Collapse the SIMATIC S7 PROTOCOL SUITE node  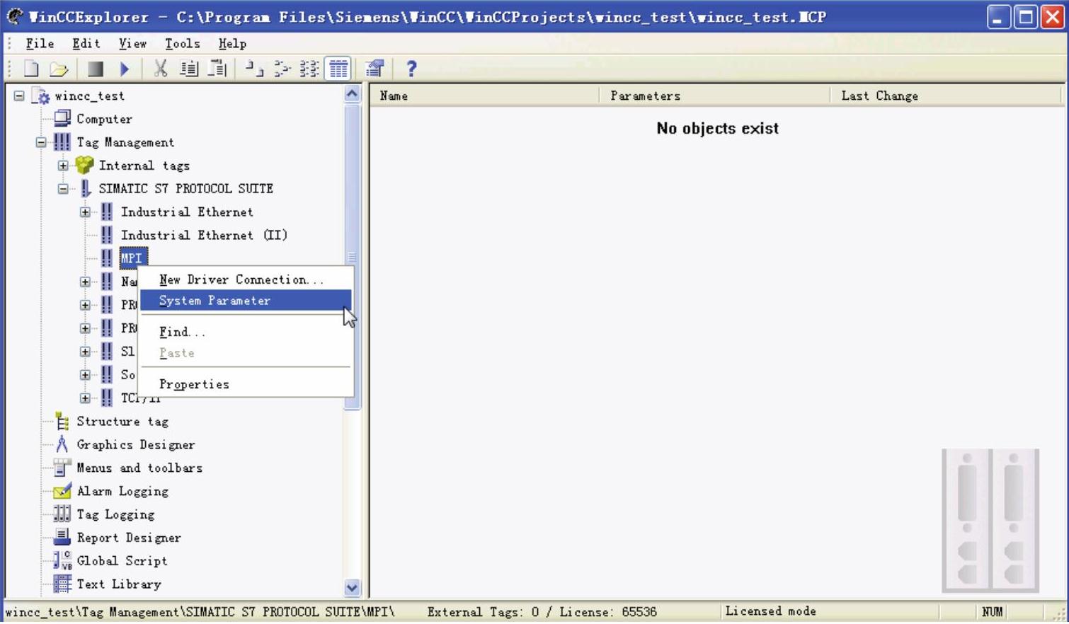click(x=63, y=189)
